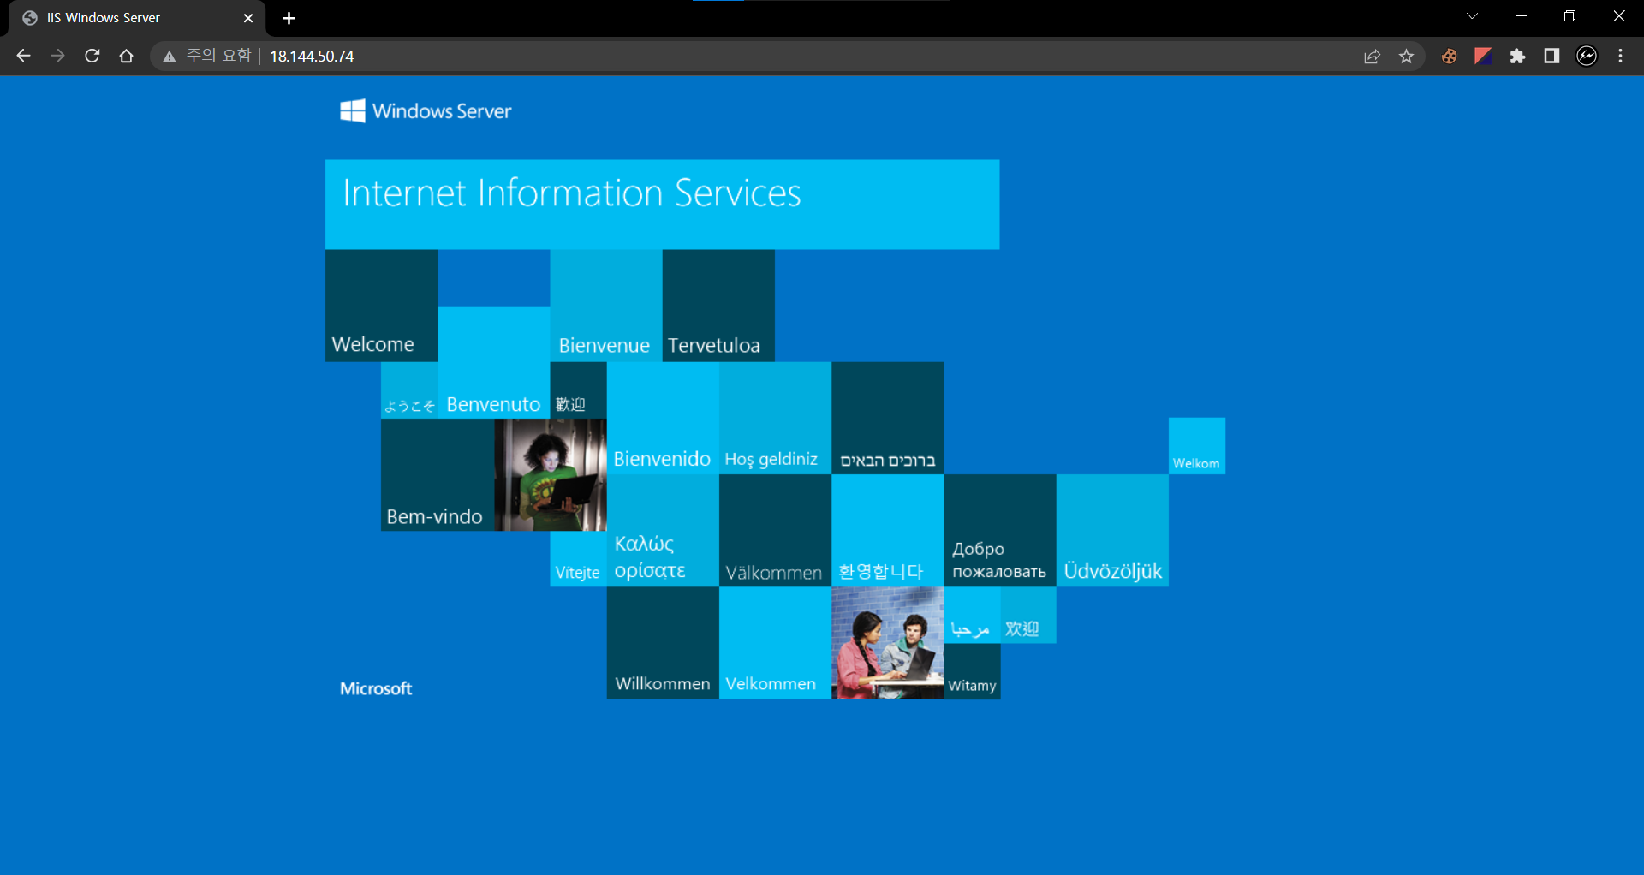Viewport: 1644px width, 875px height.
Task: Select the IIS Windows Server tab
Action: [137, 18]
